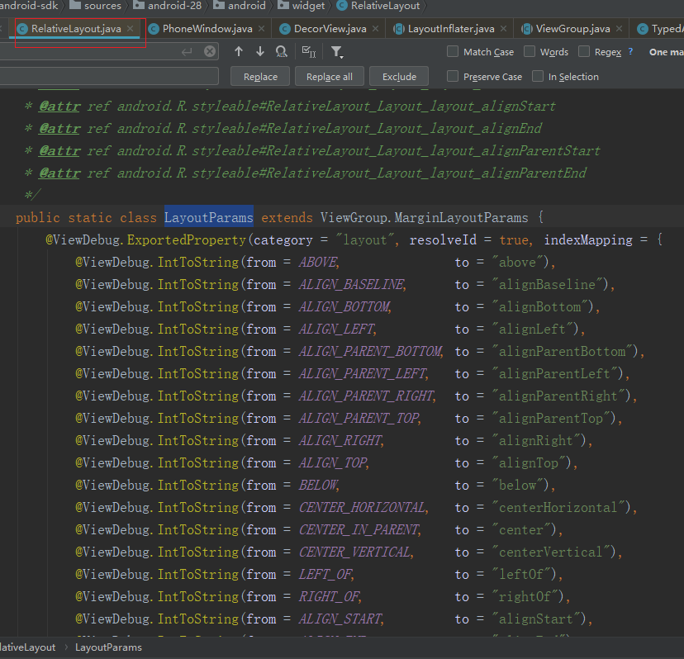Select android folder in breadcrumb
Screen dimensions: 684x659
point(239,6)
